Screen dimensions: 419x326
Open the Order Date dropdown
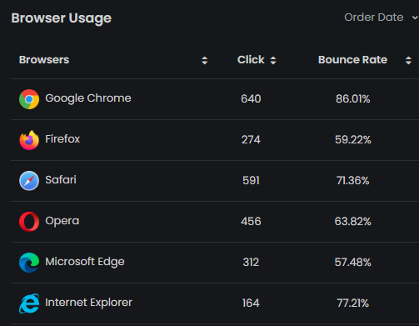click(381, 18)
